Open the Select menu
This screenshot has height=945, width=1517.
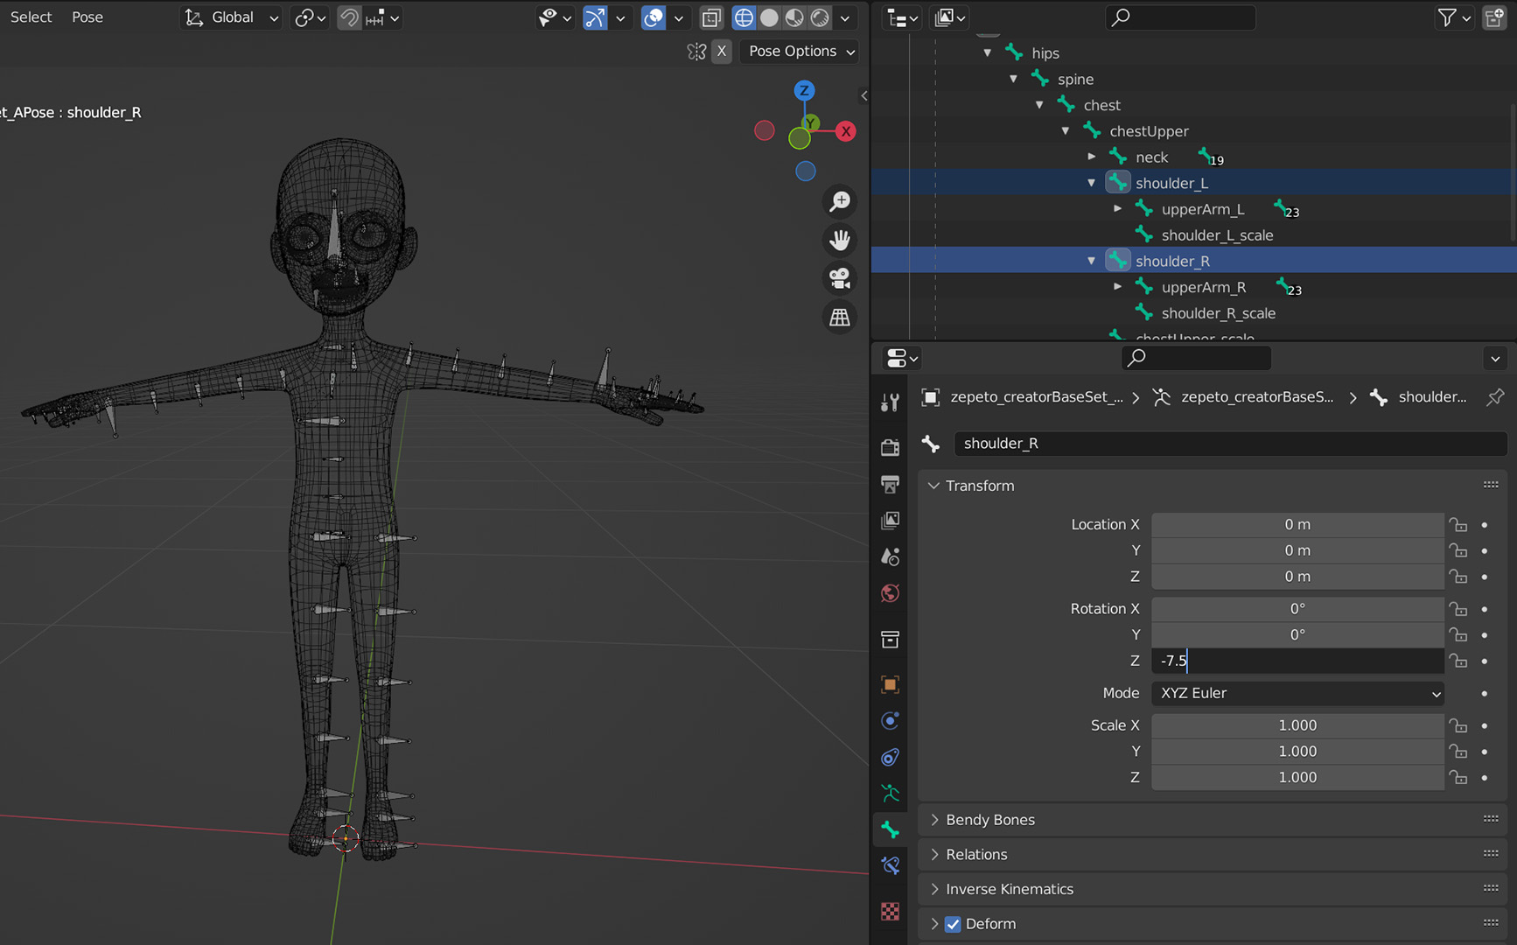tap(31, 17)
